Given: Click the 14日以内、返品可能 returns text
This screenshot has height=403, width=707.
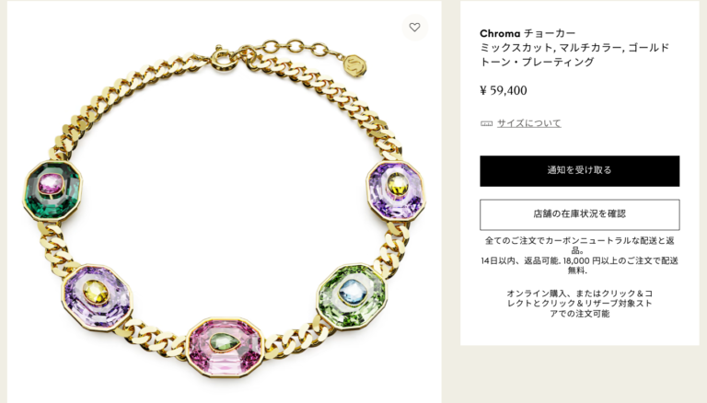Looking at the screenshot, I should pos(579,266).
